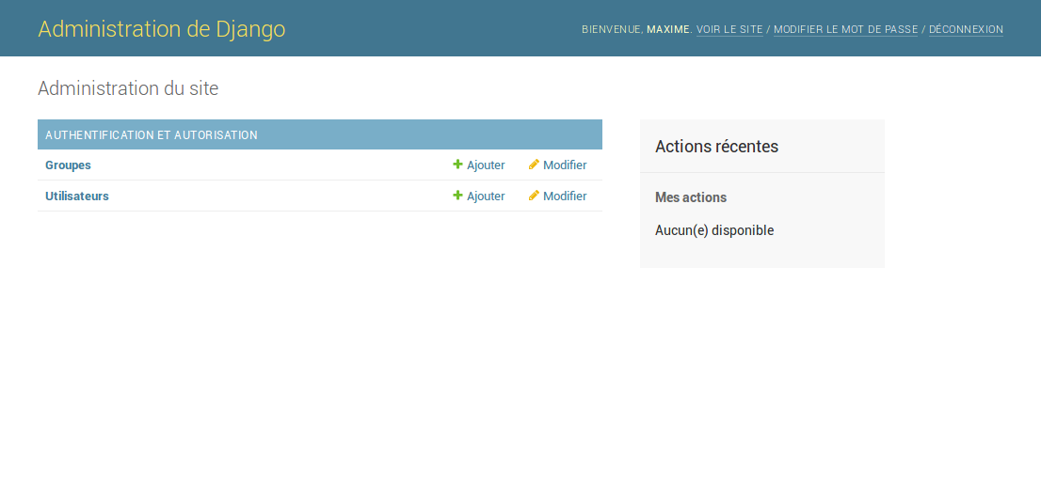The image size is (1041, 487).
Task: Open Modifier le mot de passe
Action: 846,30
